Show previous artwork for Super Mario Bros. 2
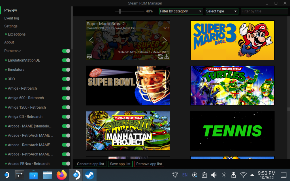 [x=91, y=40]
